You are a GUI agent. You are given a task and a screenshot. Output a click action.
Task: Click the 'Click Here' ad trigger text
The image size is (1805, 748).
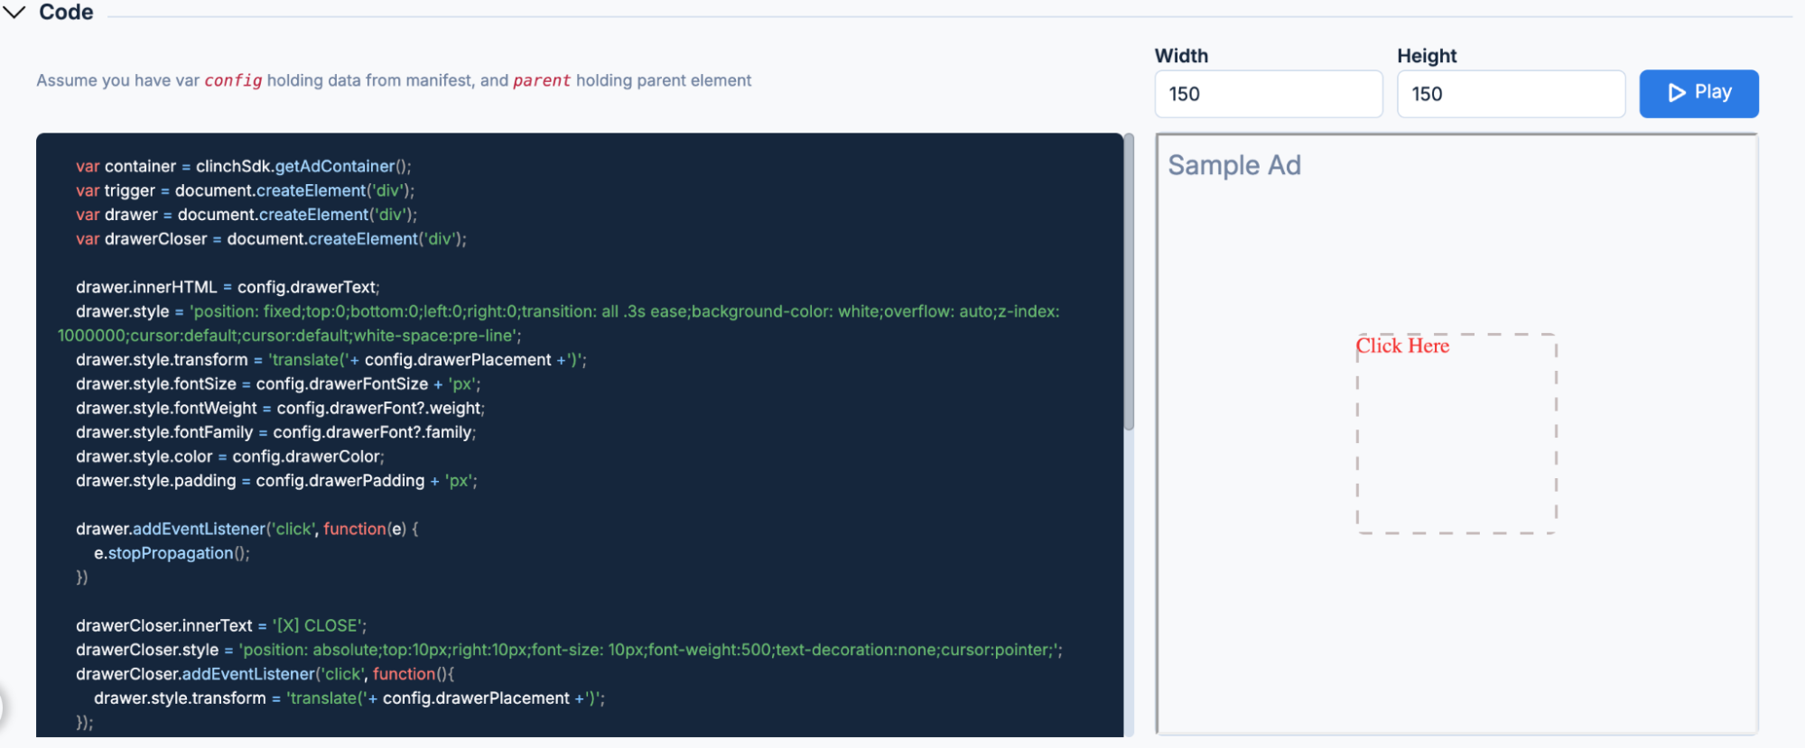tap(1402, 346)
